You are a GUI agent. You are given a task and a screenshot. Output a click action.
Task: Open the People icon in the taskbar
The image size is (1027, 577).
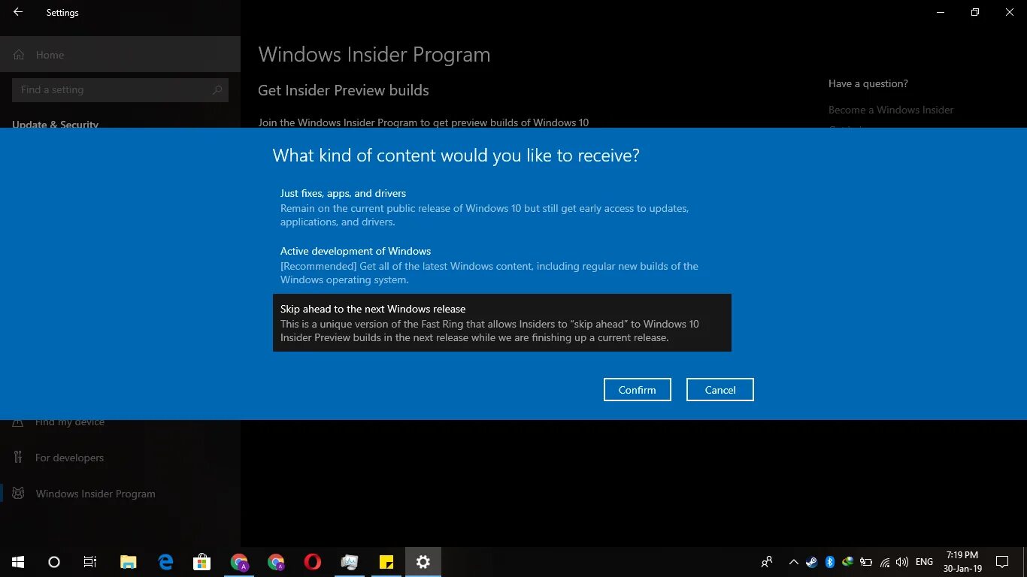[767, 562]
